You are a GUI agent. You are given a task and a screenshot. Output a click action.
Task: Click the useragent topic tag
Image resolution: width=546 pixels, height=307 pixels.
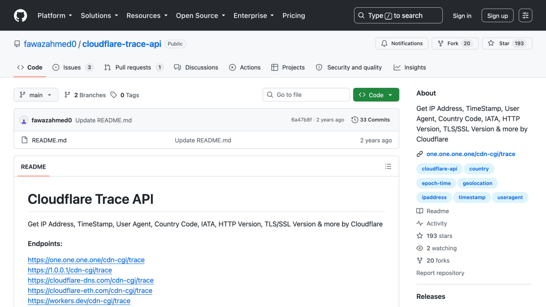[x=510, y=197]
